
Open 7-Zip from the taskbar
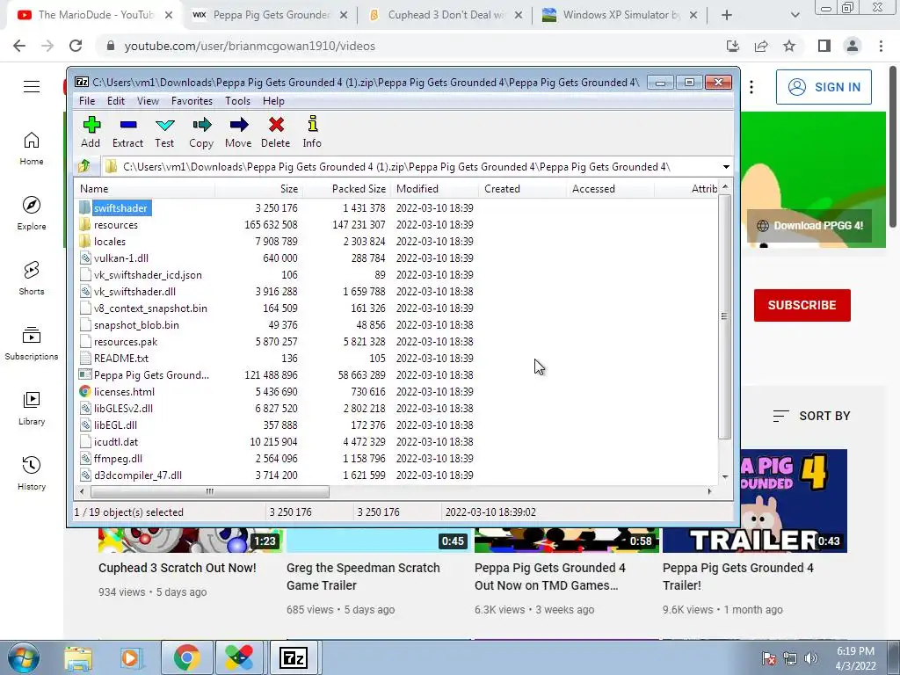pos(294,657)
